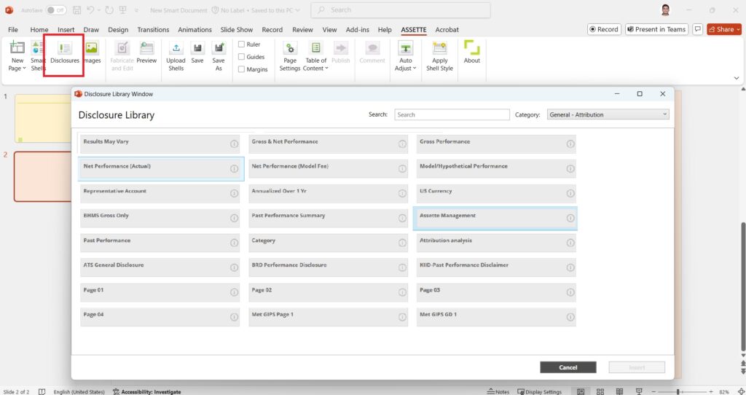Open the Table of Content dropdown arrow
This screenshot has height=395, width=746.
(x=326, y=69)
